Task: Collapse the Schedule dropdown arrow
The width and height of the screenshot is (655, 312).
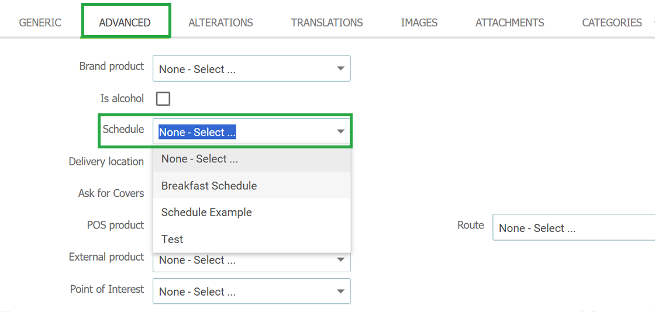Action: (340, 131)
